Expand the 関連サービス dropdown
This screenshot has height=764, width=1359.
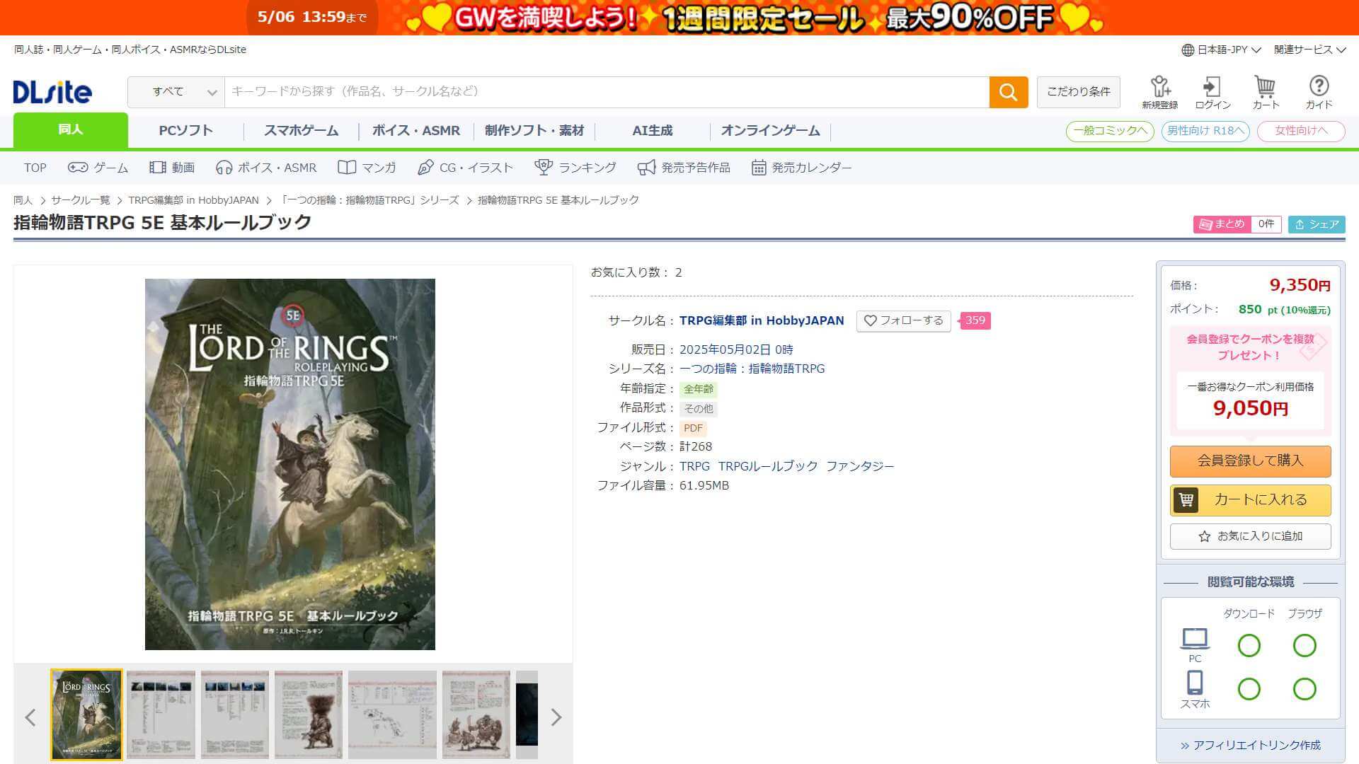(1309, 50)
